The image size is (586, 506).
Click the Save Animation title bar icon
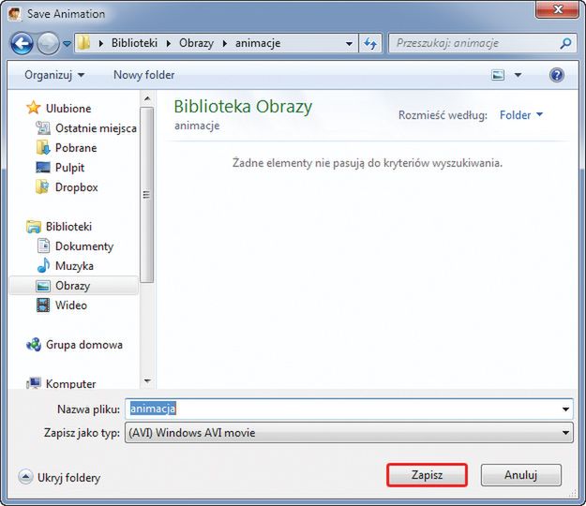pos(15,15)
